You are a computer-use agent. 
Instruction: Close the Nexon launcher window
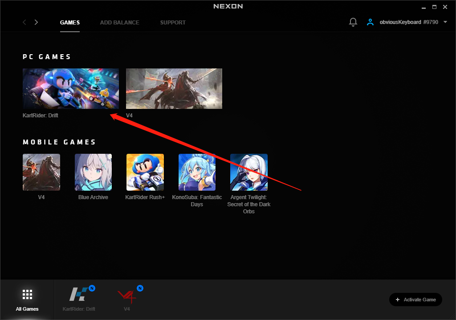(x=445, y=7)
